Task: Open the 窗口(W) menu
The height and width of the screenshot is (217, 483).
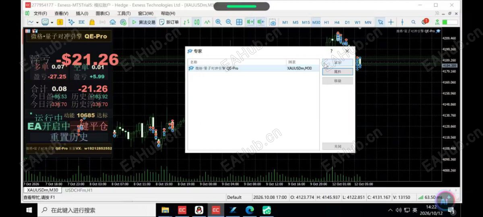Action: click(x=146, y=13)
